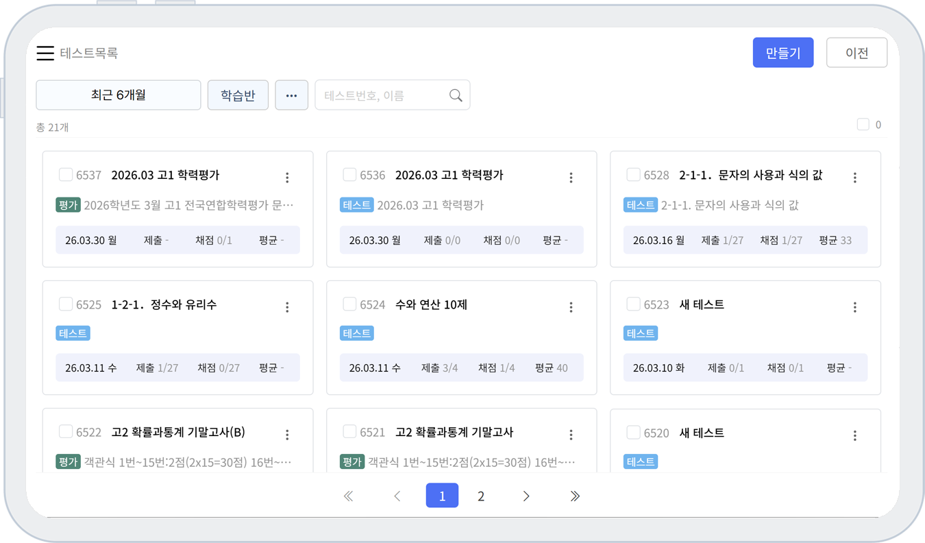
Task: Open the 최근 6개월 period dropdown
Action: pyautogui.click(x=119, y=95)
